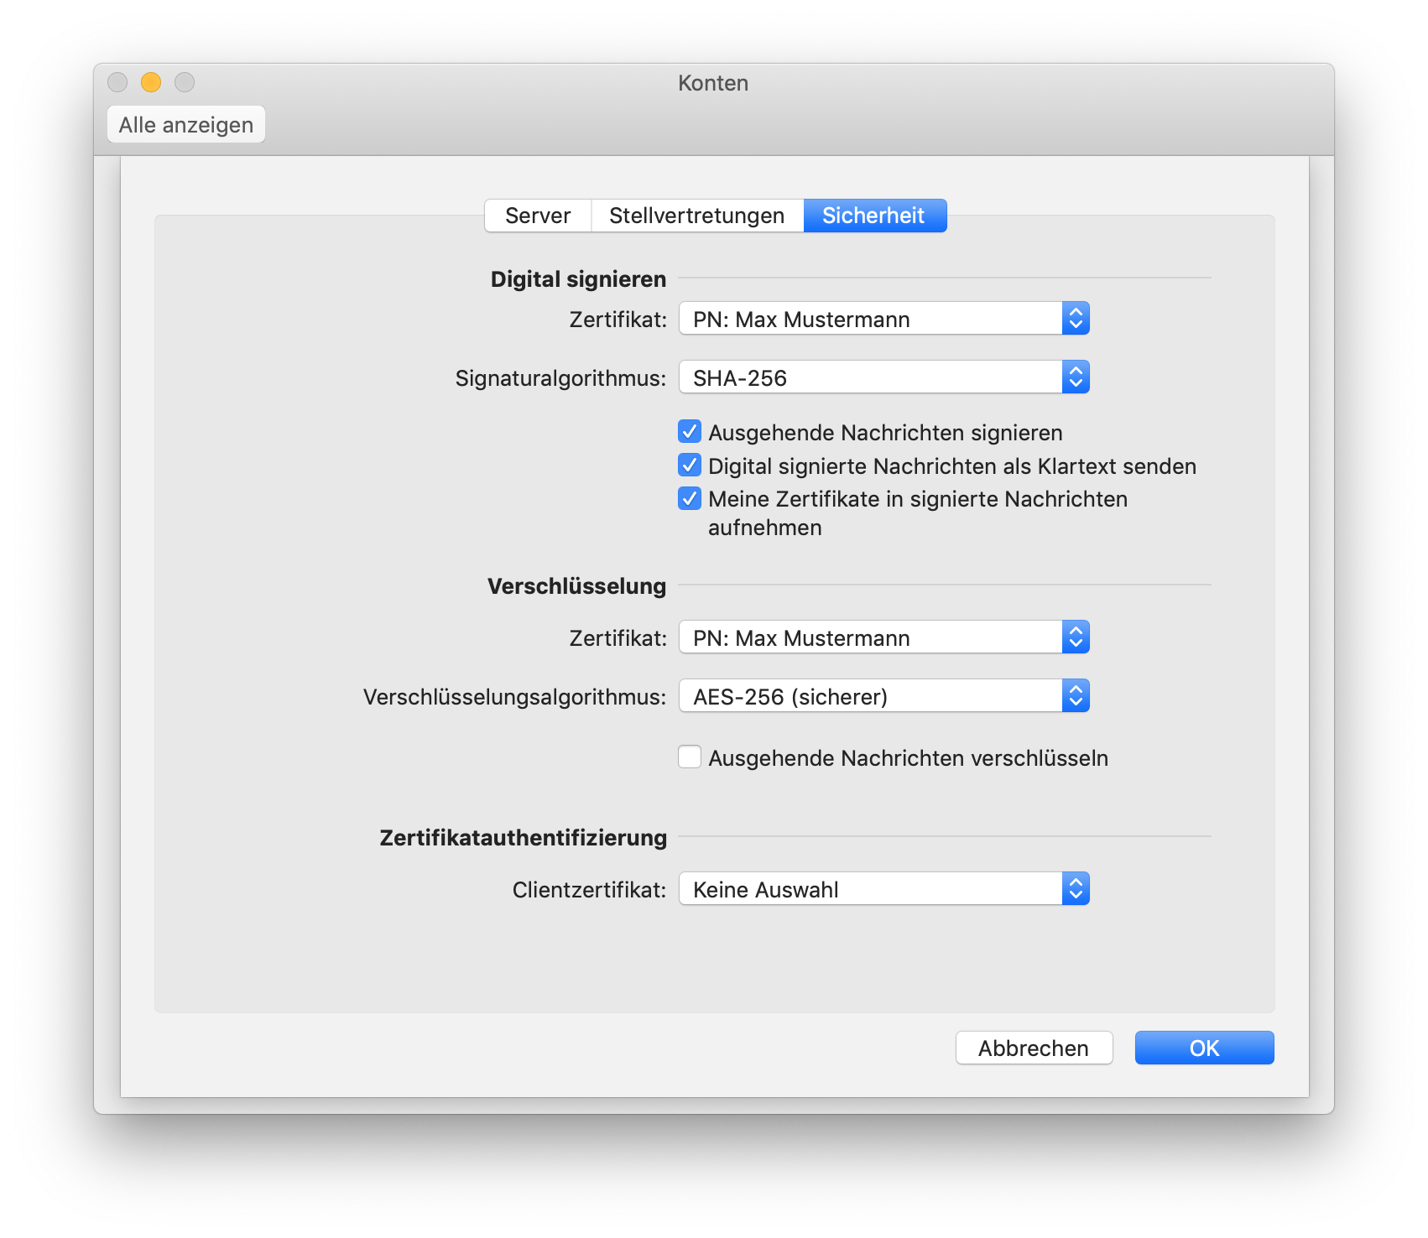
Task: Enable Ausgehende Nachrichten verschlüsseln checkbox
Action: tap(690, 757)
